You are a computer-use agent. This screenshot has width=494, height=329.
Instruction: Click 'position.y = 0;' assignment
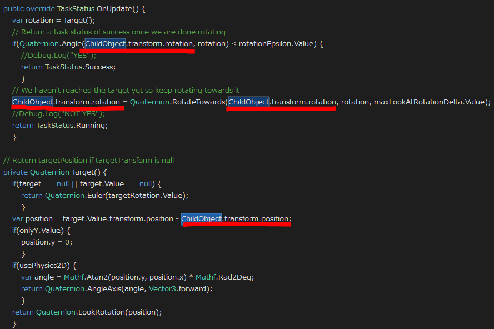tap(47, 242)
